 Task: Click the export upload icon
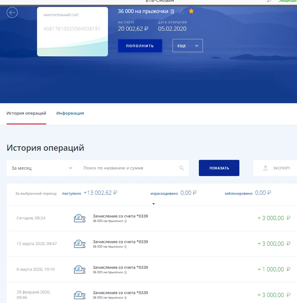click(265, 168)
